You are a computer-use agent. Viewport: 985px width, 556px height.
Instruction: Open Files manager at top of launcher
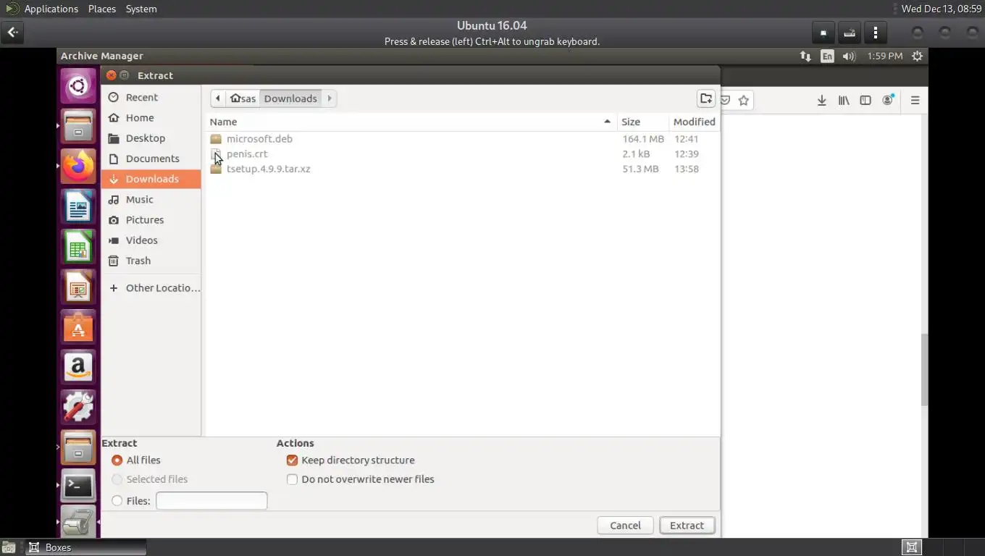click(78, 127)
